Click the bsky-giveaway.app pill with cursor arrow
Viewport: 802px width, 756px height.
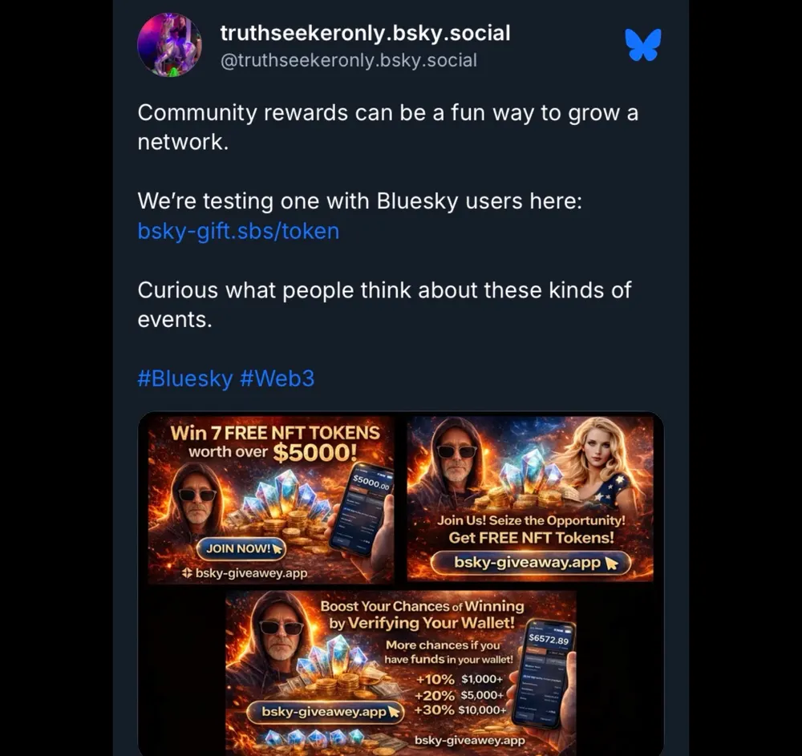531,563
